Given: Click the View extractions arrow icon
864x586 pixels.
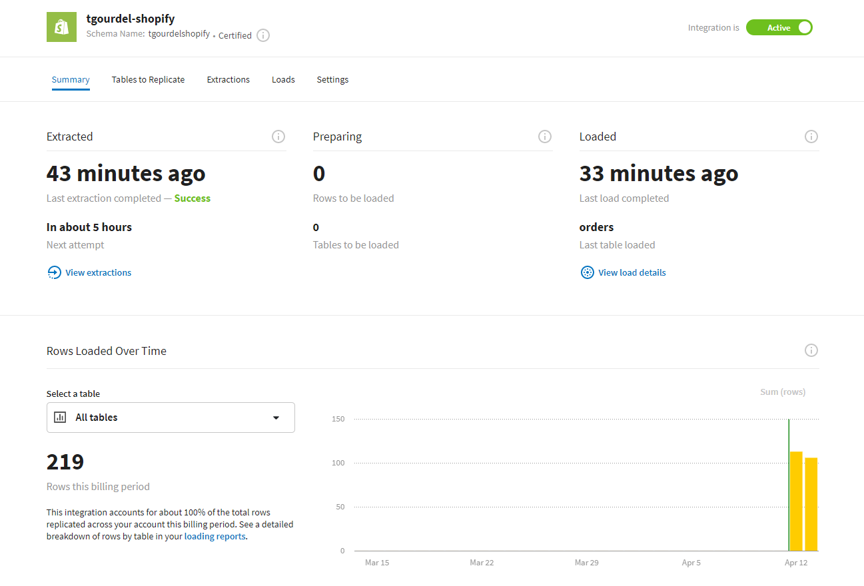Looking at the screenshot, I should pyautogui.click(x=54, y=272).
